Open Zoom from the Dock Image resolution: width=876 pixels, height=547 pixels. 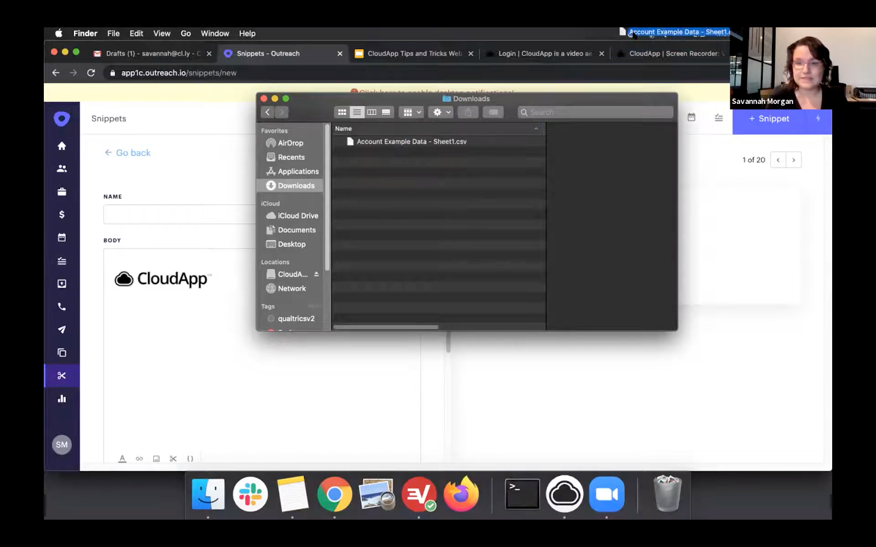click(607, 494)
